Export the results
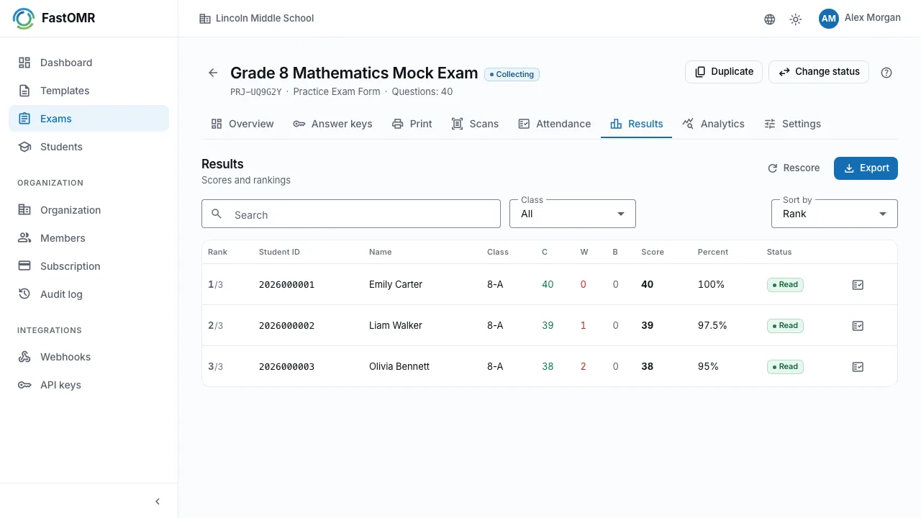 [x=866, y=168]
